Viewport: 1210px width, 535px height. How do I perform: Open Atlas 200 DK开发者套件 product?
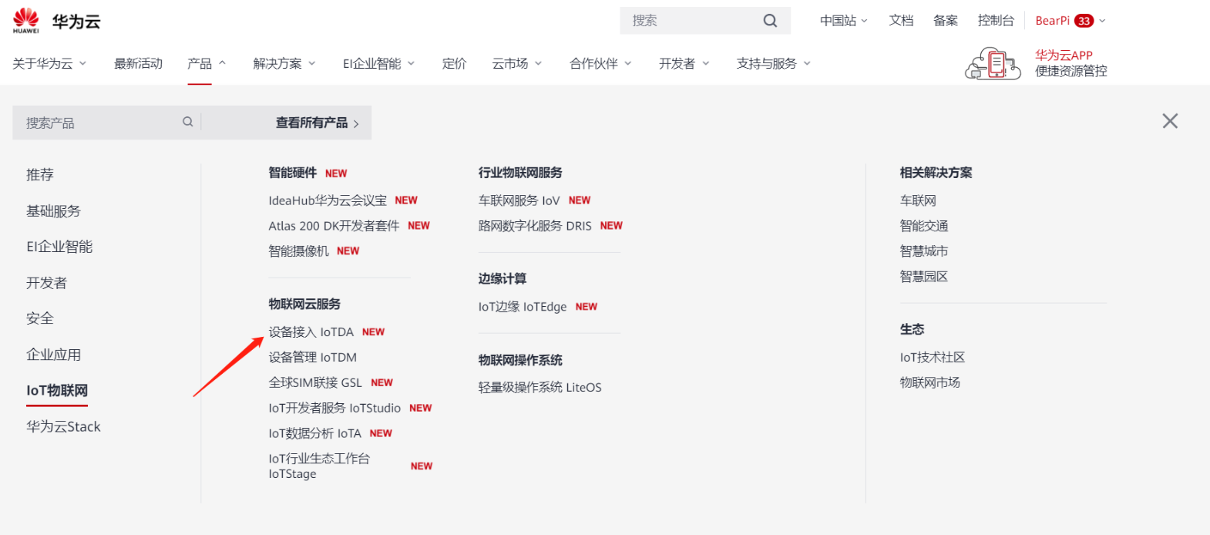(334, 226)
